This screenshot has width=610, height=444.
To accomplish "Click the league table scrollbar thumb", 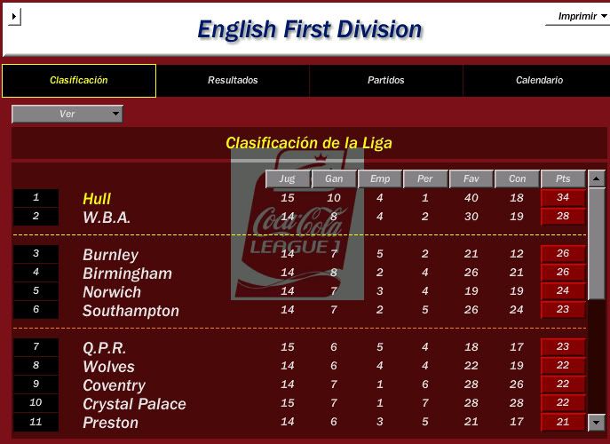I will [x=596, y=243].
